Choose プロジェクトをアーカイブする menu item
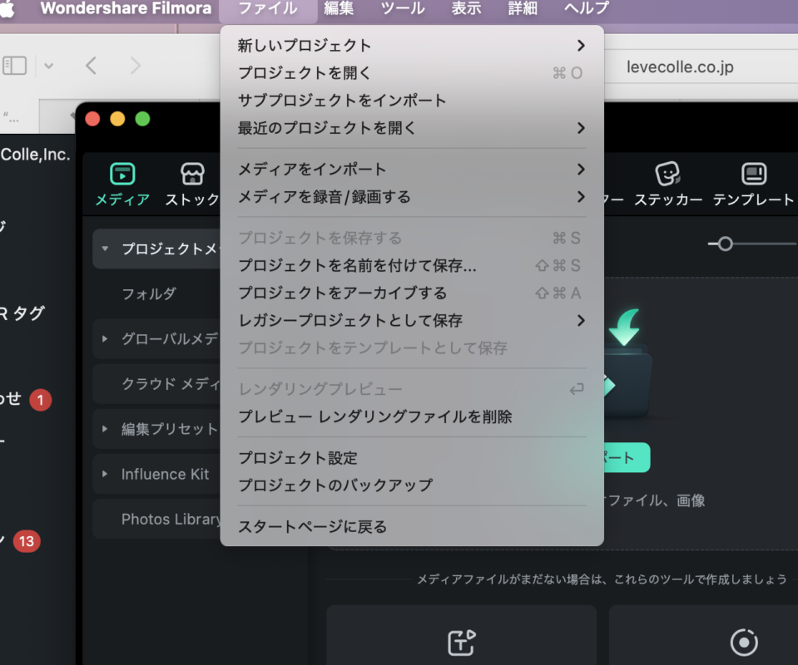Viewport: 798px width, 665px height. 412,293
